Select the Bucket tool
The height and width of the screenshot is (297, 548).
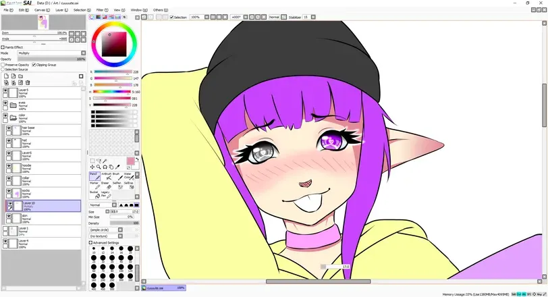pyautogui.click(x=94, y=194)
